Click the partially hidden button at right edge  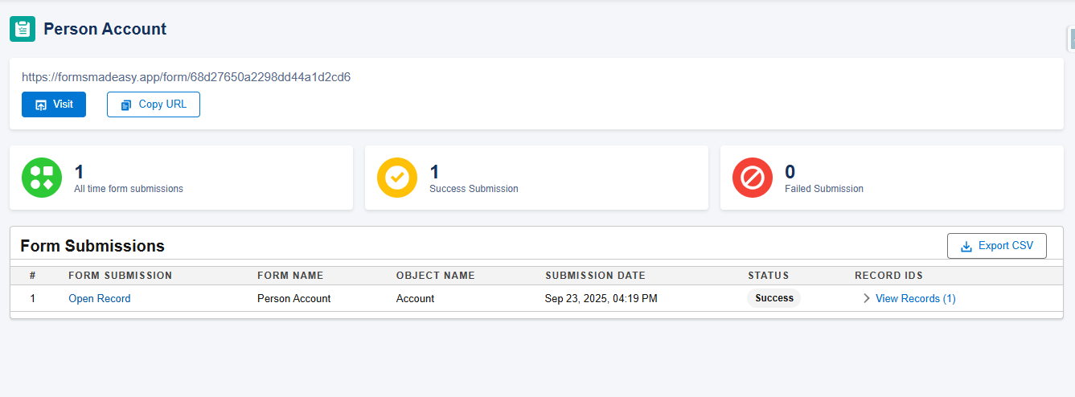(1071, 38)
